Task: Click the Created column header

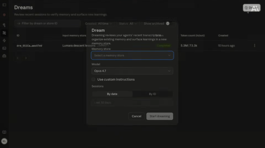Action: point(223,35)
